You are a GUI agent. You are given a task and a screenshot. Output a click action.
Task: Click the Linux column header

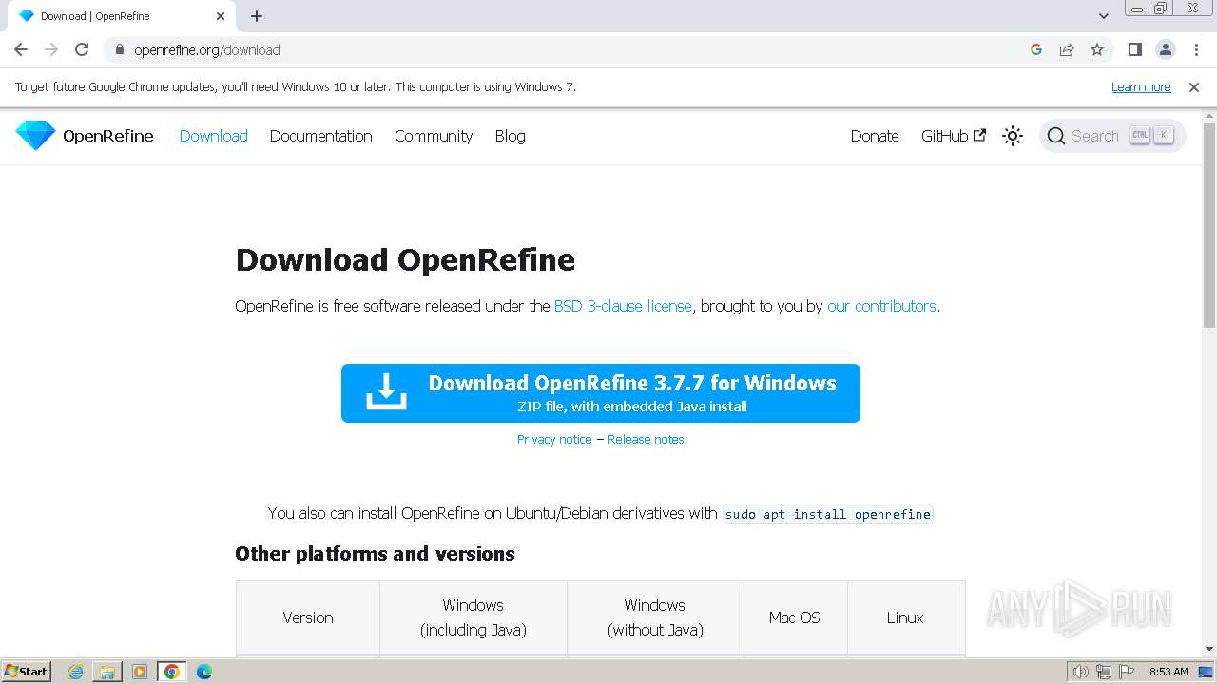coord(905,617)
